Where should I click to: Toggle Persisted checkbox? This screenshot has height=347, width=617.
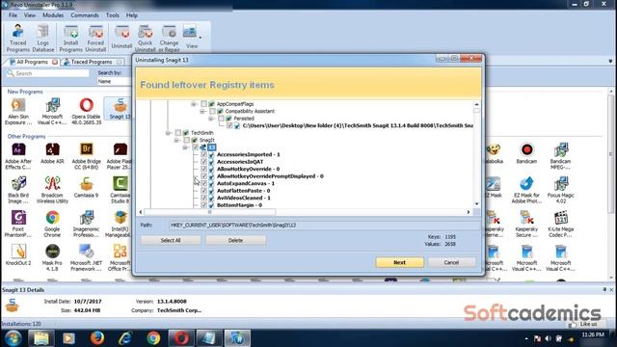point(221,119)
